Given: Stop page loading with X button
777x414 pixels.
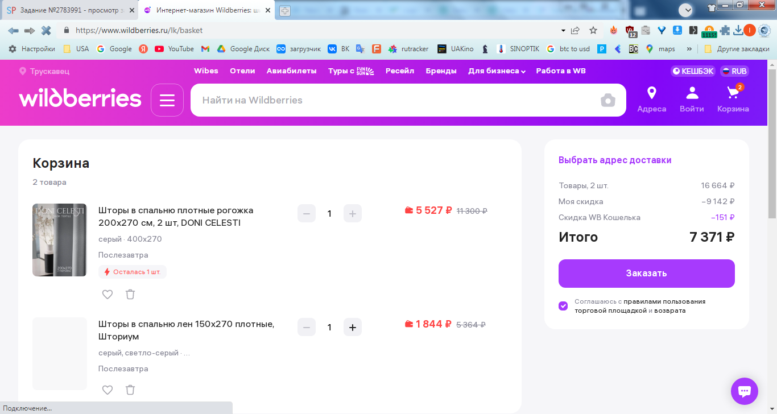Looking at the screenshot, I should tap(46, 30).
